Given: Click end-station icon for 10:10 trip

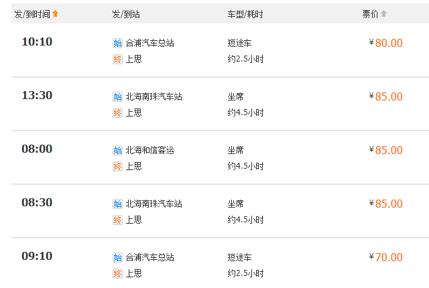Looking at the screenshot, I should coord(117,59).
